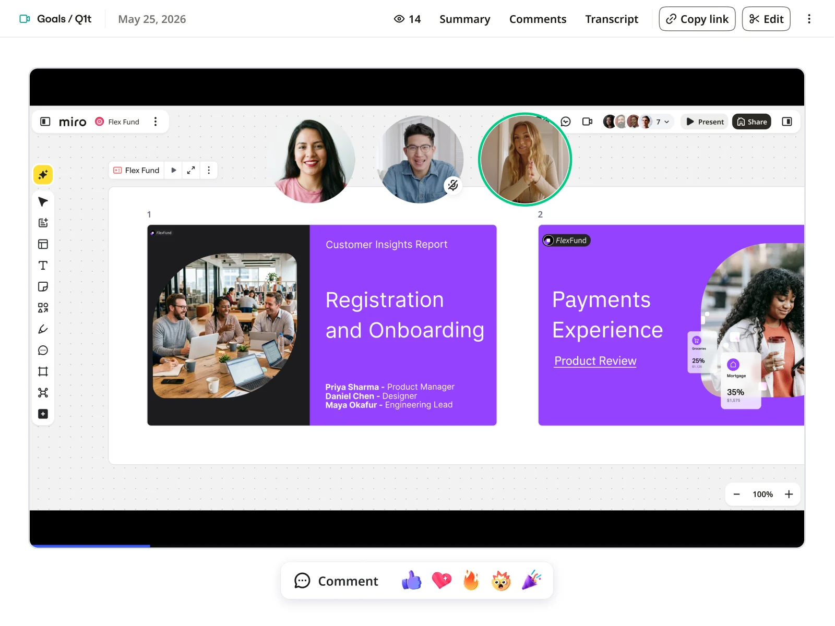Play the Flex Fund frame presentation
The width and height of the screenshot is (835, 626).
[x=174, y=170]
